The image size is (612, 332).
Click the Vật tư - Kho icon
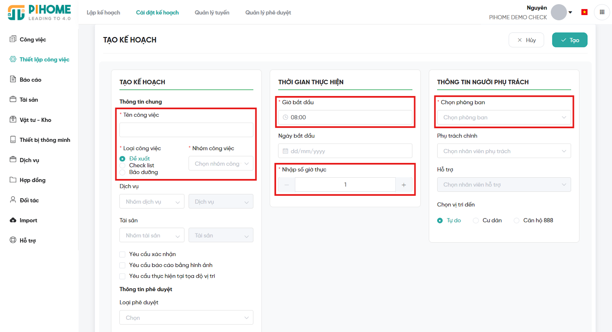[13, 119]
